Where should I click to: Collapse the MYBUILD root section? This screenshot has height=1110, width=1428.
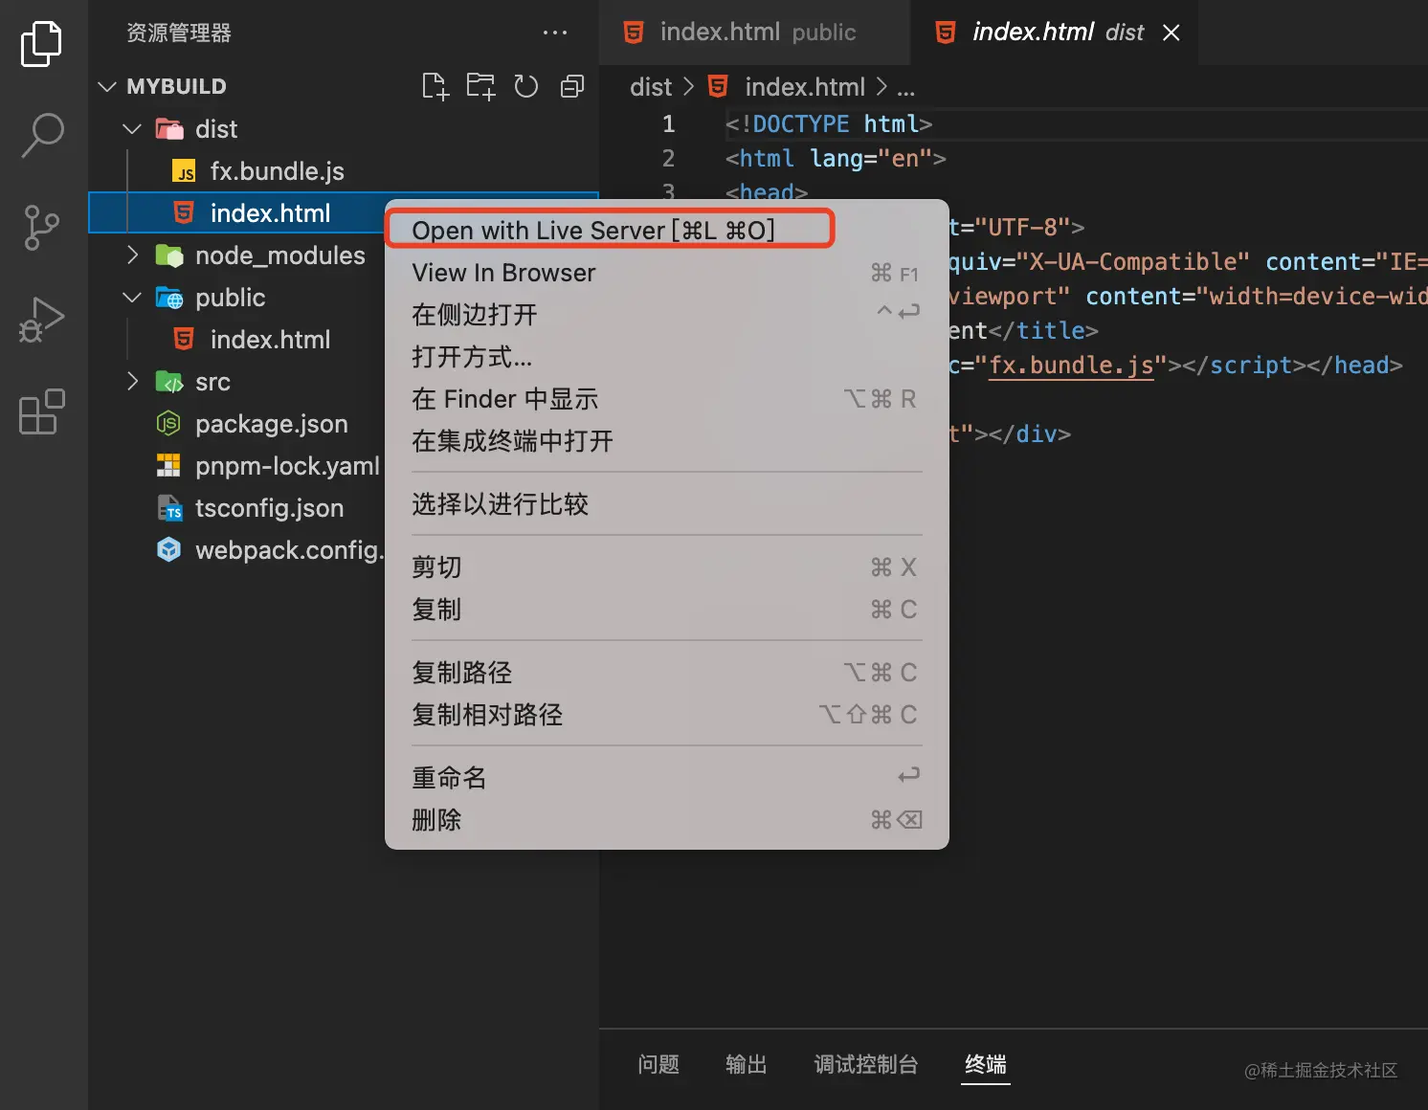click(x=107, y=86)
